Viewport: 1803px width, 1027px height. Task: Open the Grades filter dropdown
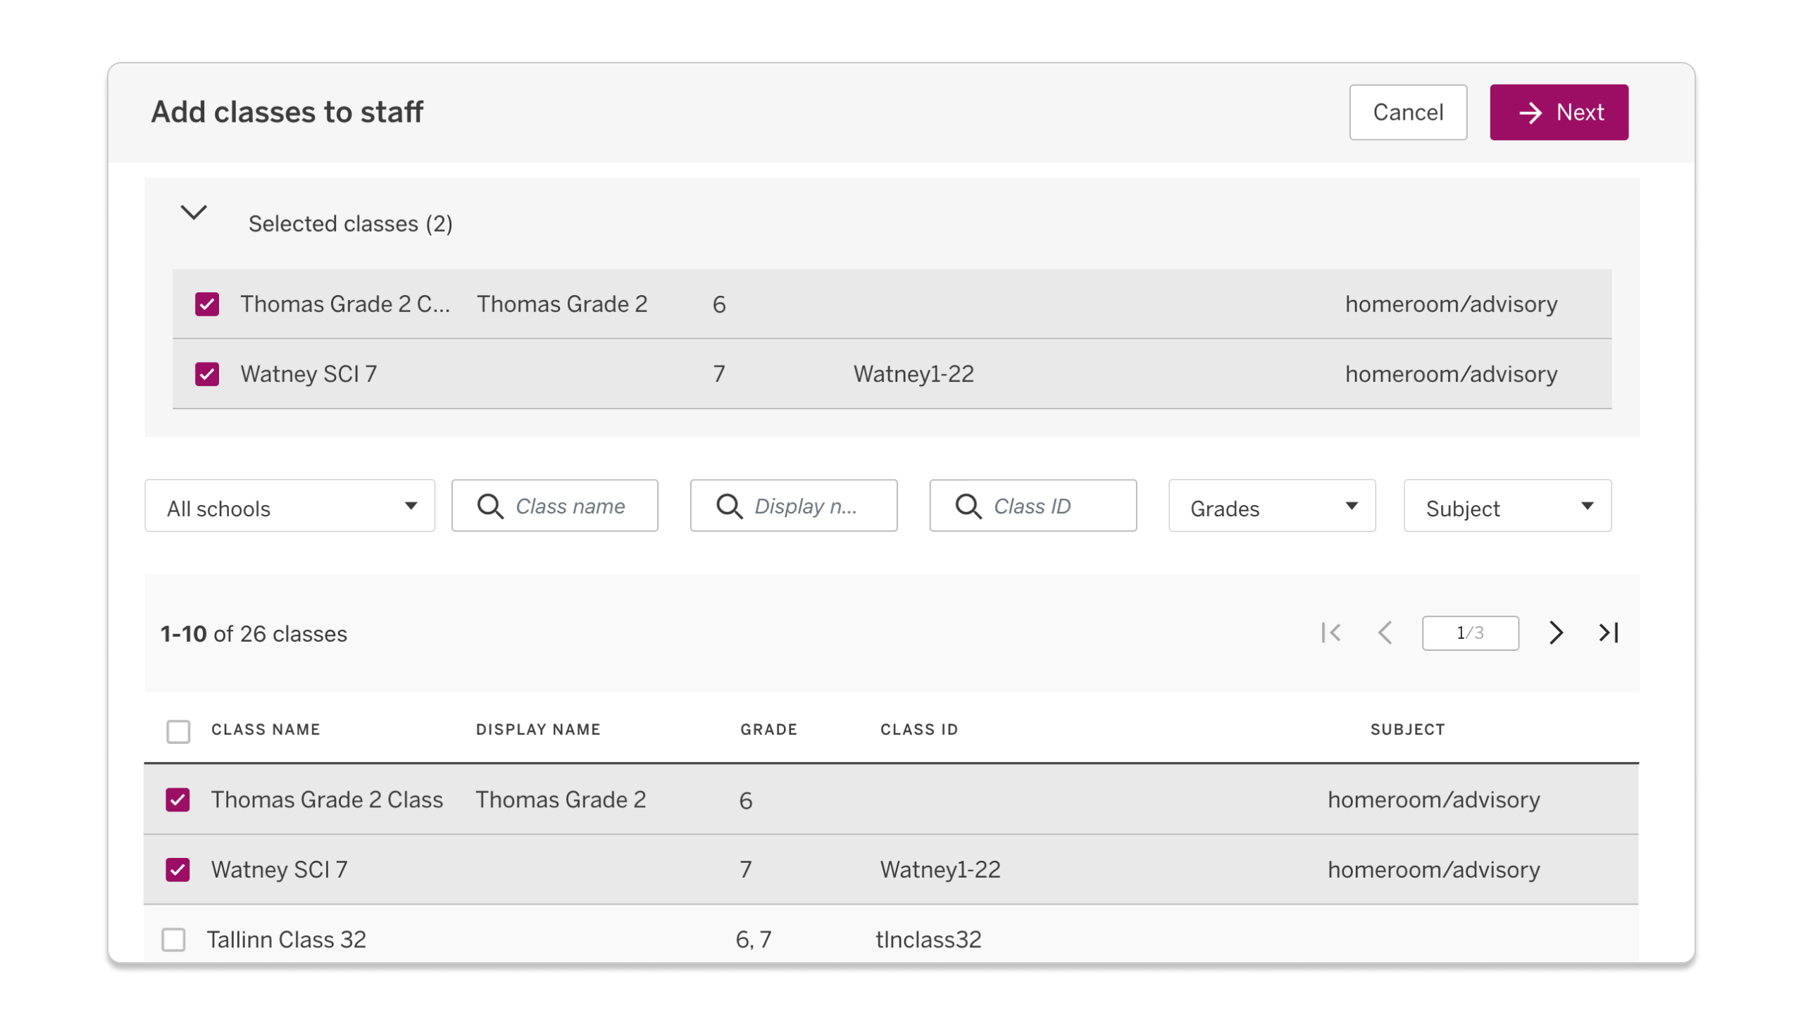[x=1271, y=506]
